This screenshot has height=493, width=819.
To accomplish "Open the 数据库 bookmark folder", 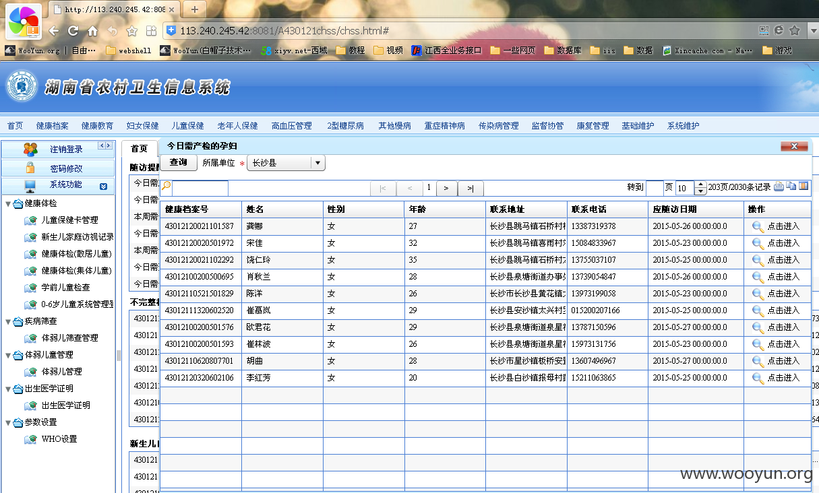I will pos(562,50).
